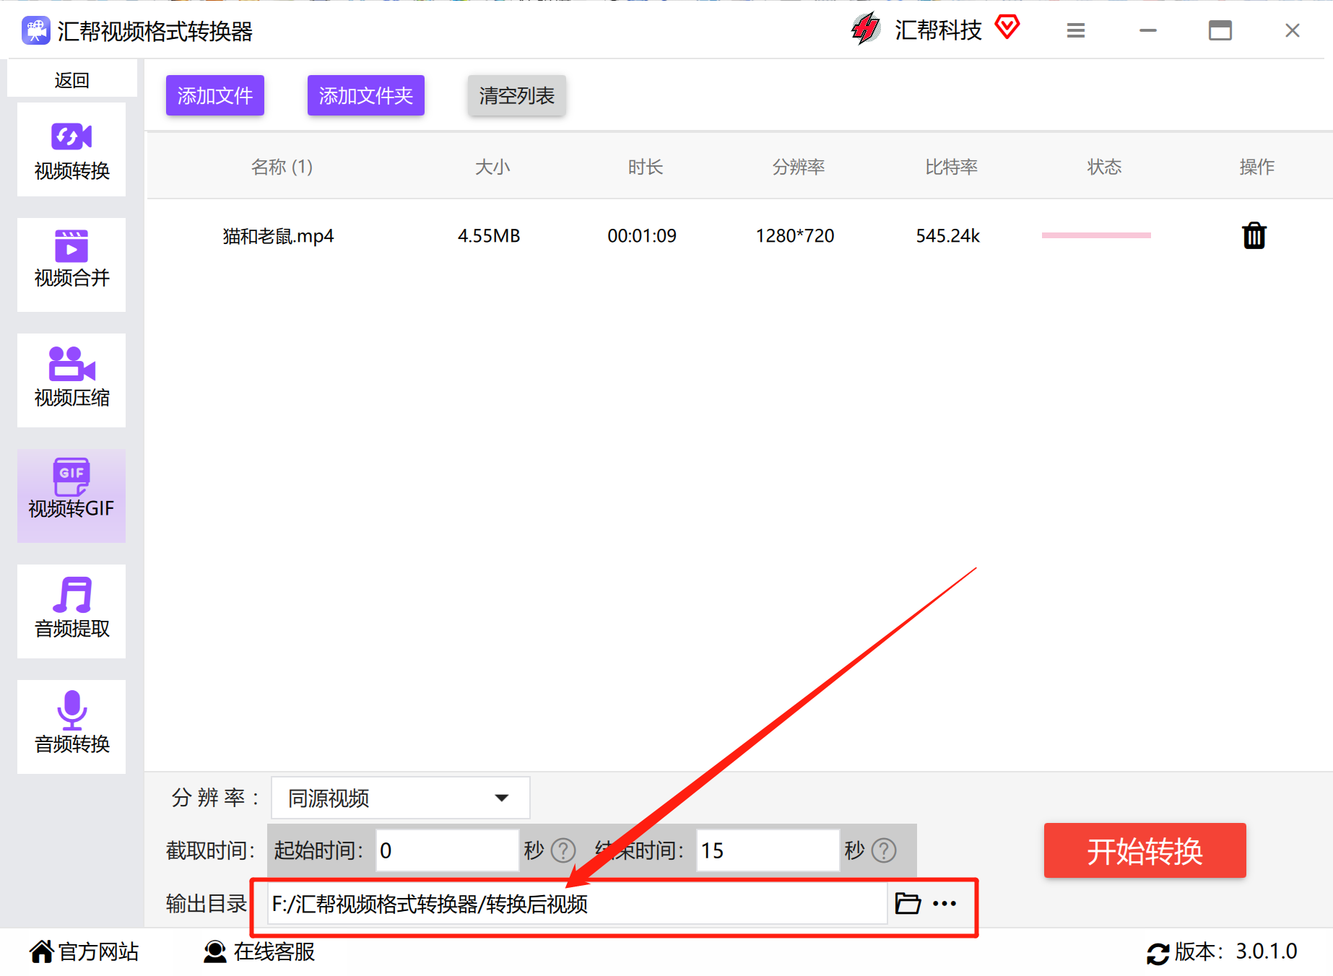Click the 添加文件夹 button
Image resolution: width=1333 pixels, height=976 pixels.
[366, 95]
